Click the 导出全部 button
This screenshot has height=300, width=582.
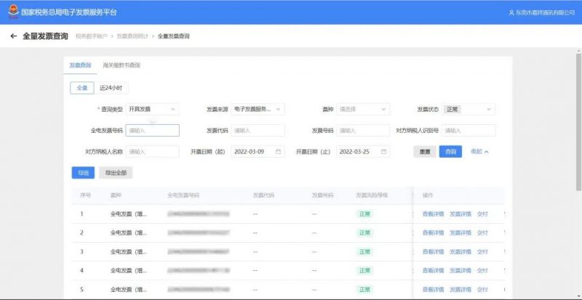click(116, 173)
